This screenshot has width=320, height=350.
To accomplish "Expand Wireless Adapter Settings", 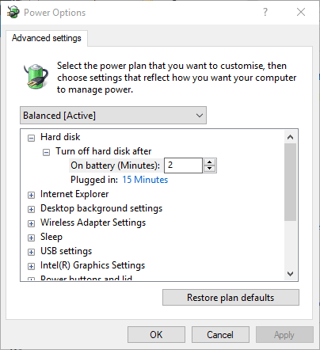I will click(31, 223).
